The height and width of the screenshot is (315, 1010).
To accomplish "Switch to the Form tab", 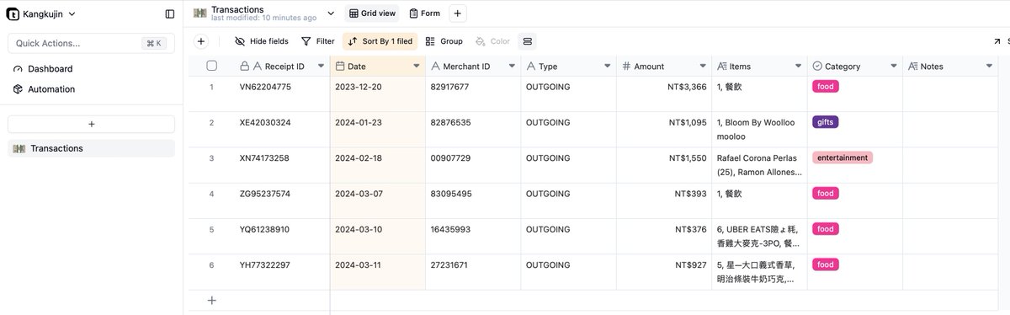I will pos(424,13).
